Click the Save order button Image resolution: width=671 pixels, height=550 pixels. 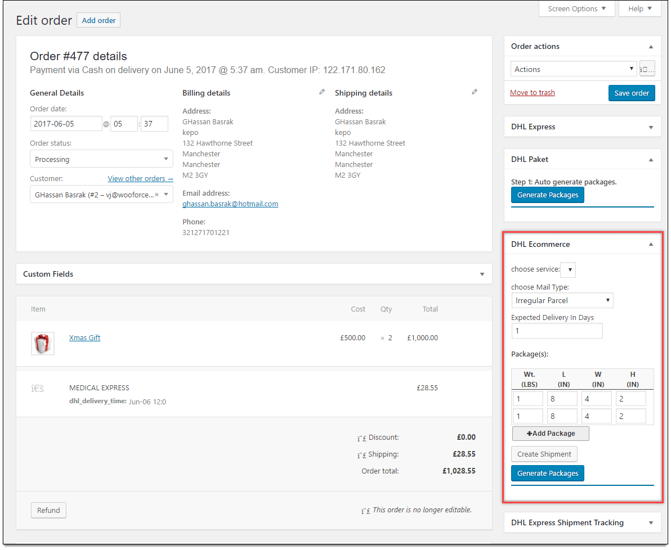click(x=632, y=93)
